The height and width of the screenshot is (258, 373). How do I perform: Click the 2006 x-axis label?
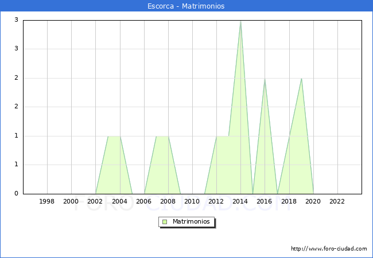click(x=143, y=201)
